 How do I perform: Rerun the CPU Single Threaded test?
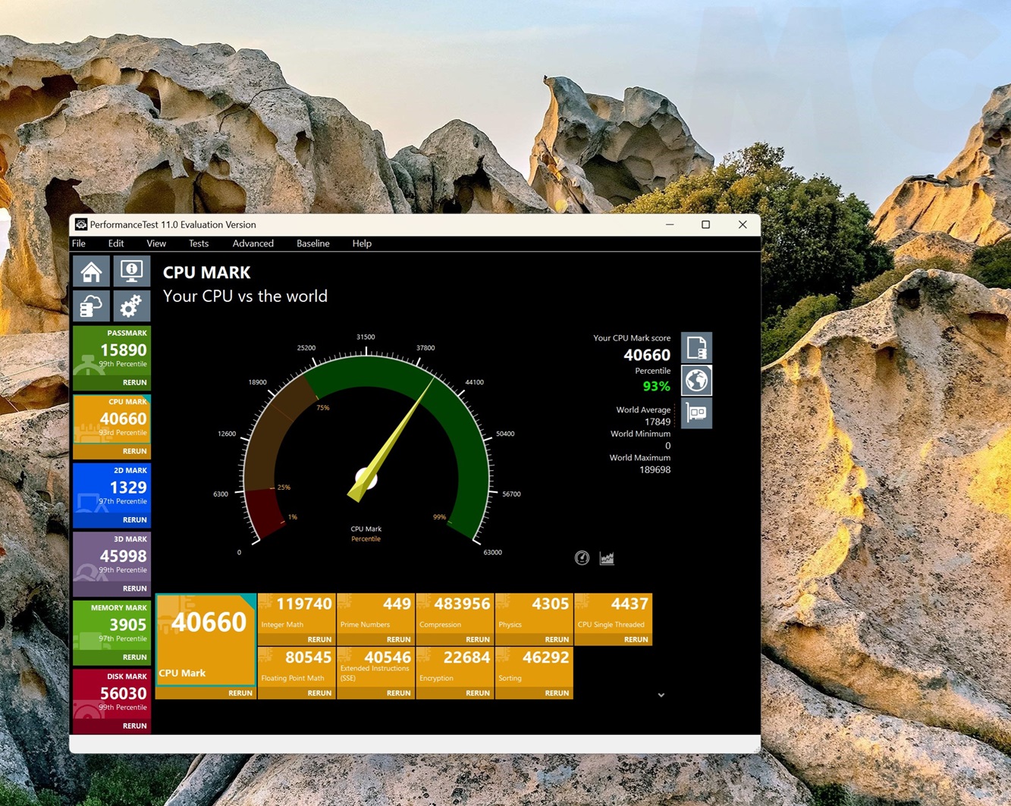pyautogui.click(x=635, y=639)
